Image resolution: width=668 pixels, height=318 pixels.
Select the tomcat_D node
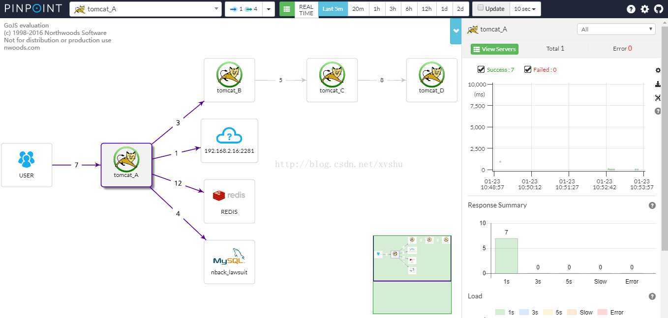coord(431,80)
